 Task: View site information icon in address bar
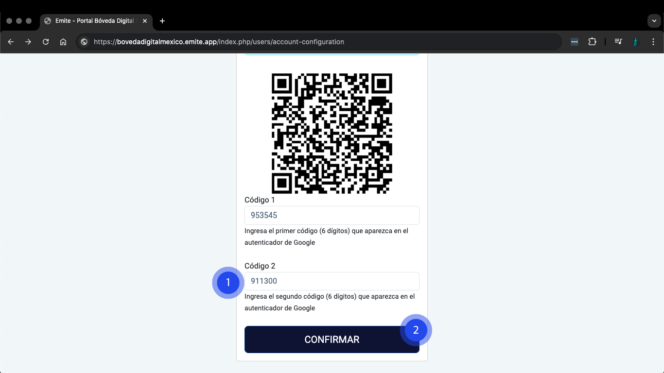[84, 42]
